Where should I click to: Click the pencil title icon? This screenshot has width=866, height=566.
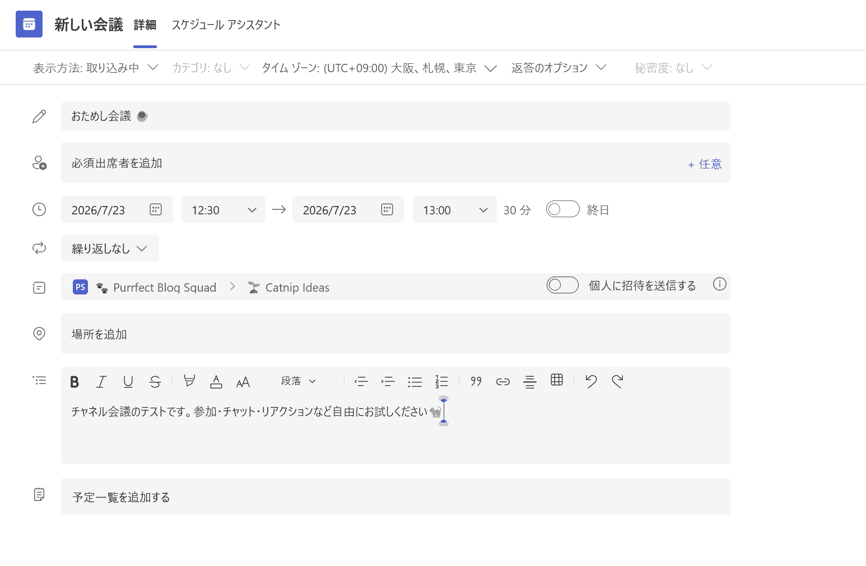[x=39, y=116]
